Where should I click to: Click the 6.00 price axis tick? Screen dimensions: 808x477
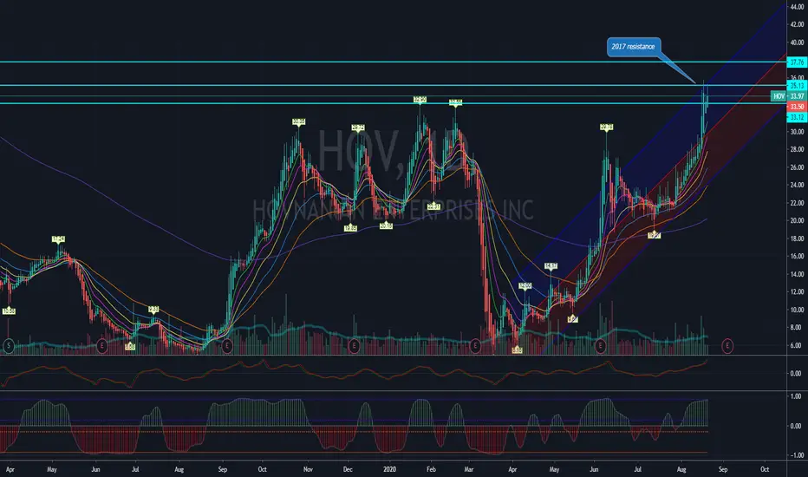(798, 345)
